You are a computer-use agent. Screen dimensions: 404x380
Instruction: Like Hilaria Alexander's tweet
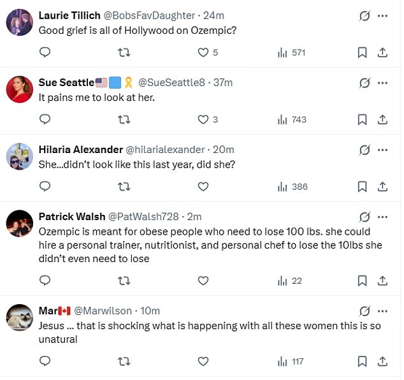[203, 186]
